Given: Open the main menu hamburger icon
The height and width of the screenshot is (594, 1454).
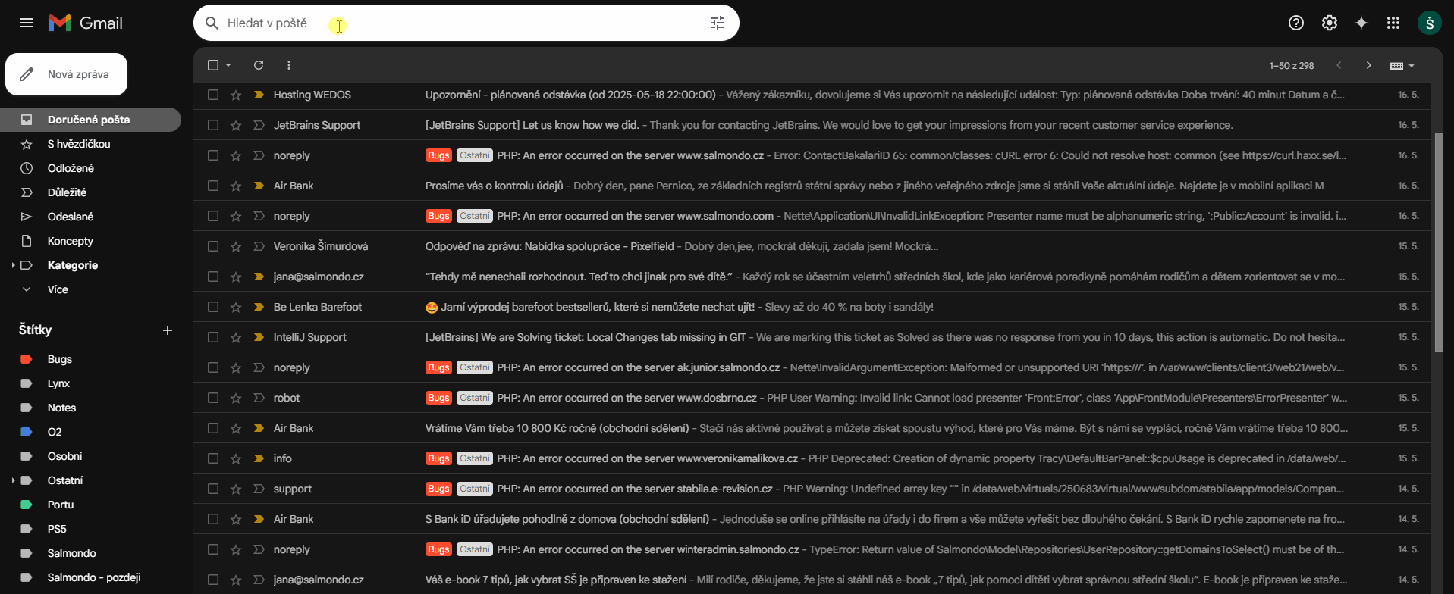Looking at the screenshot, I should click(x=27, y=23).
